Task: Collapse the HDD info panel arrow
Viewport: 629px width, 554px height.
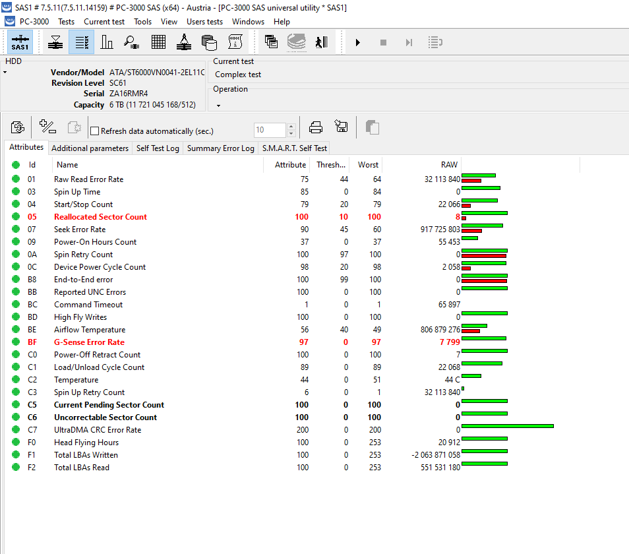Action: coord(5,73)
